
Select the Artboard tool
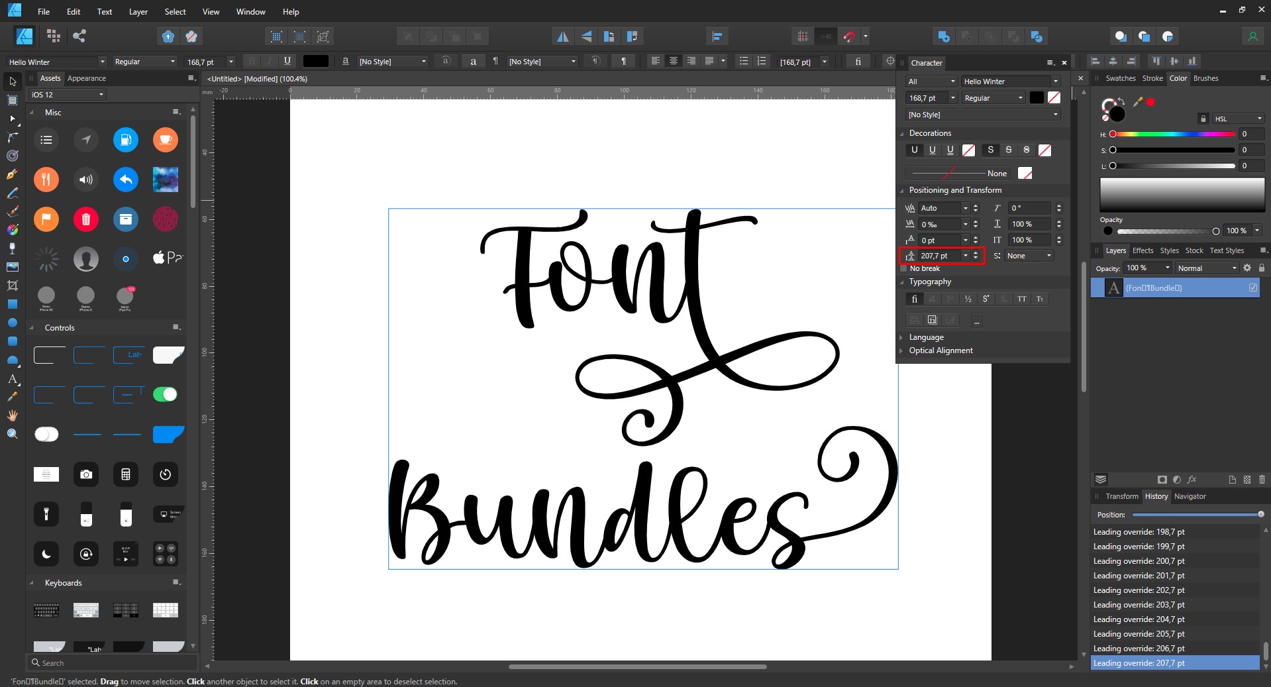[x=13, y=100]
